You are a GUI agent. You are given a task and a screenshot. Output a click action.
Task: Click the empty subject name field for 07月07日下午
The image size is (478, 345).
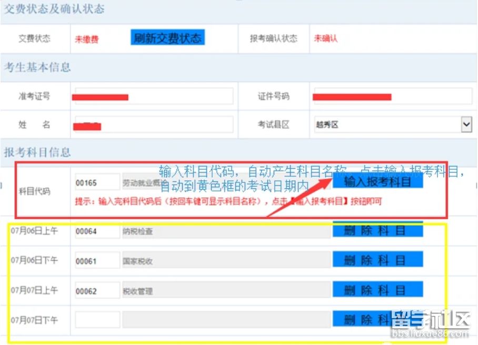[226, 320]
